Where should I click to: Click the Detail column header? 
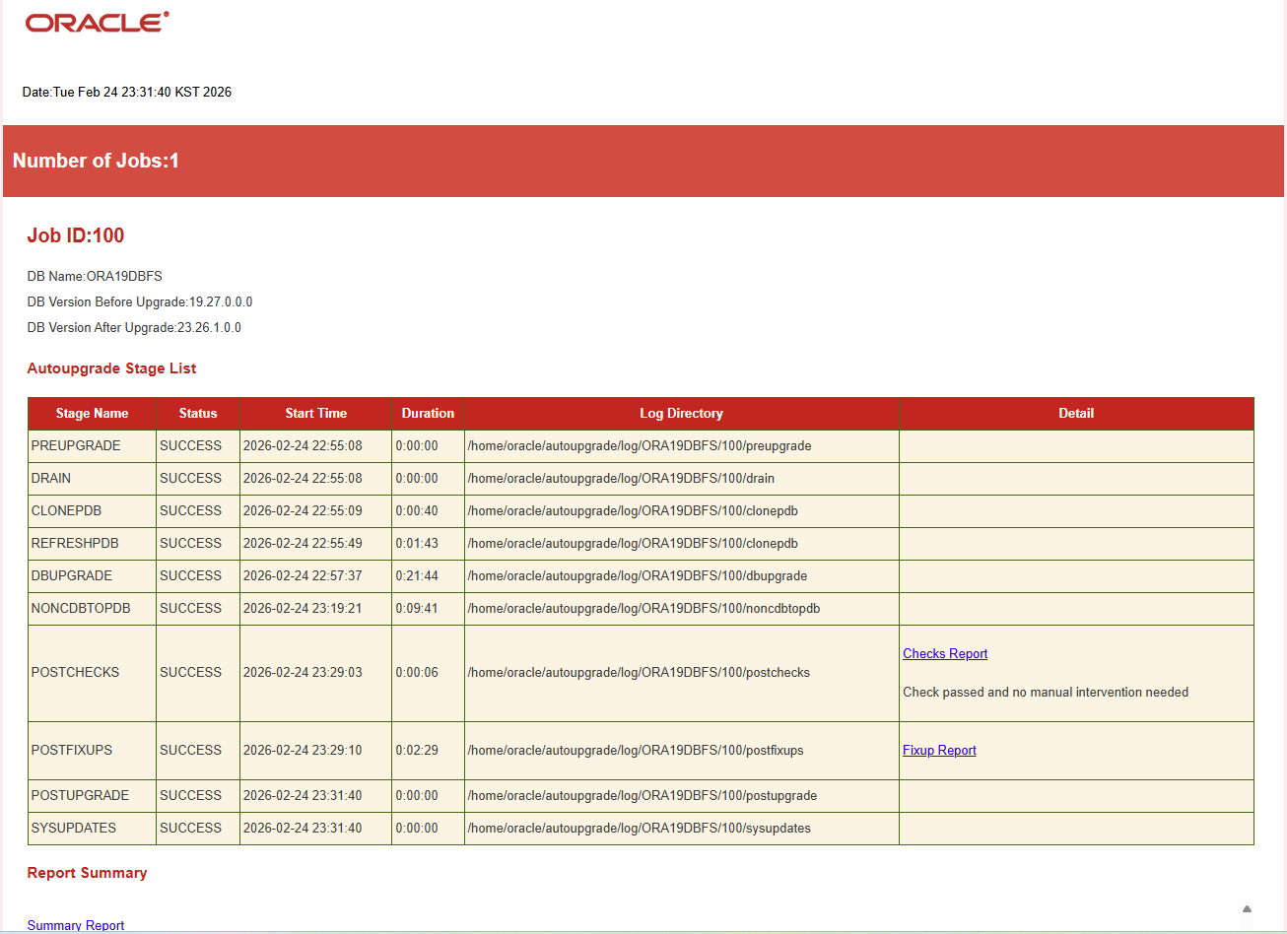point(1076,414)
